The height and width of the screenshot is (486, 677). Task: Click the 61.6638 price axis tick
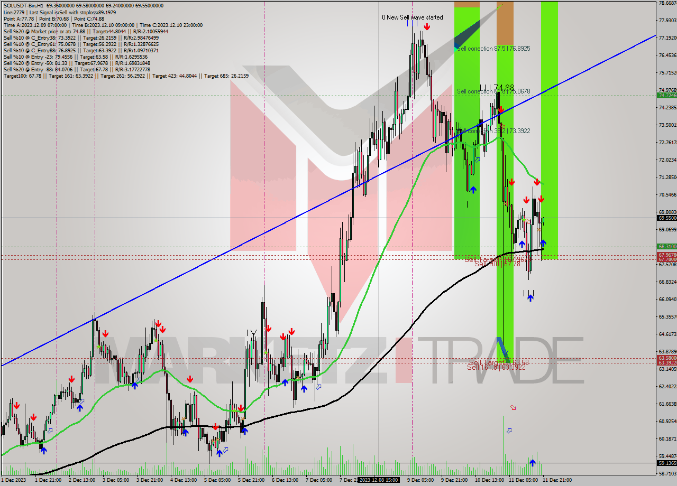click(667, 404)
